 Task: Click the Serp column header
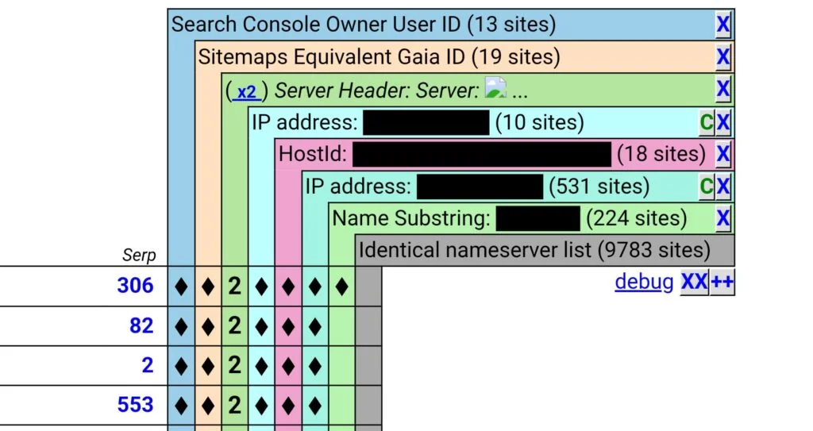[138, 255]
